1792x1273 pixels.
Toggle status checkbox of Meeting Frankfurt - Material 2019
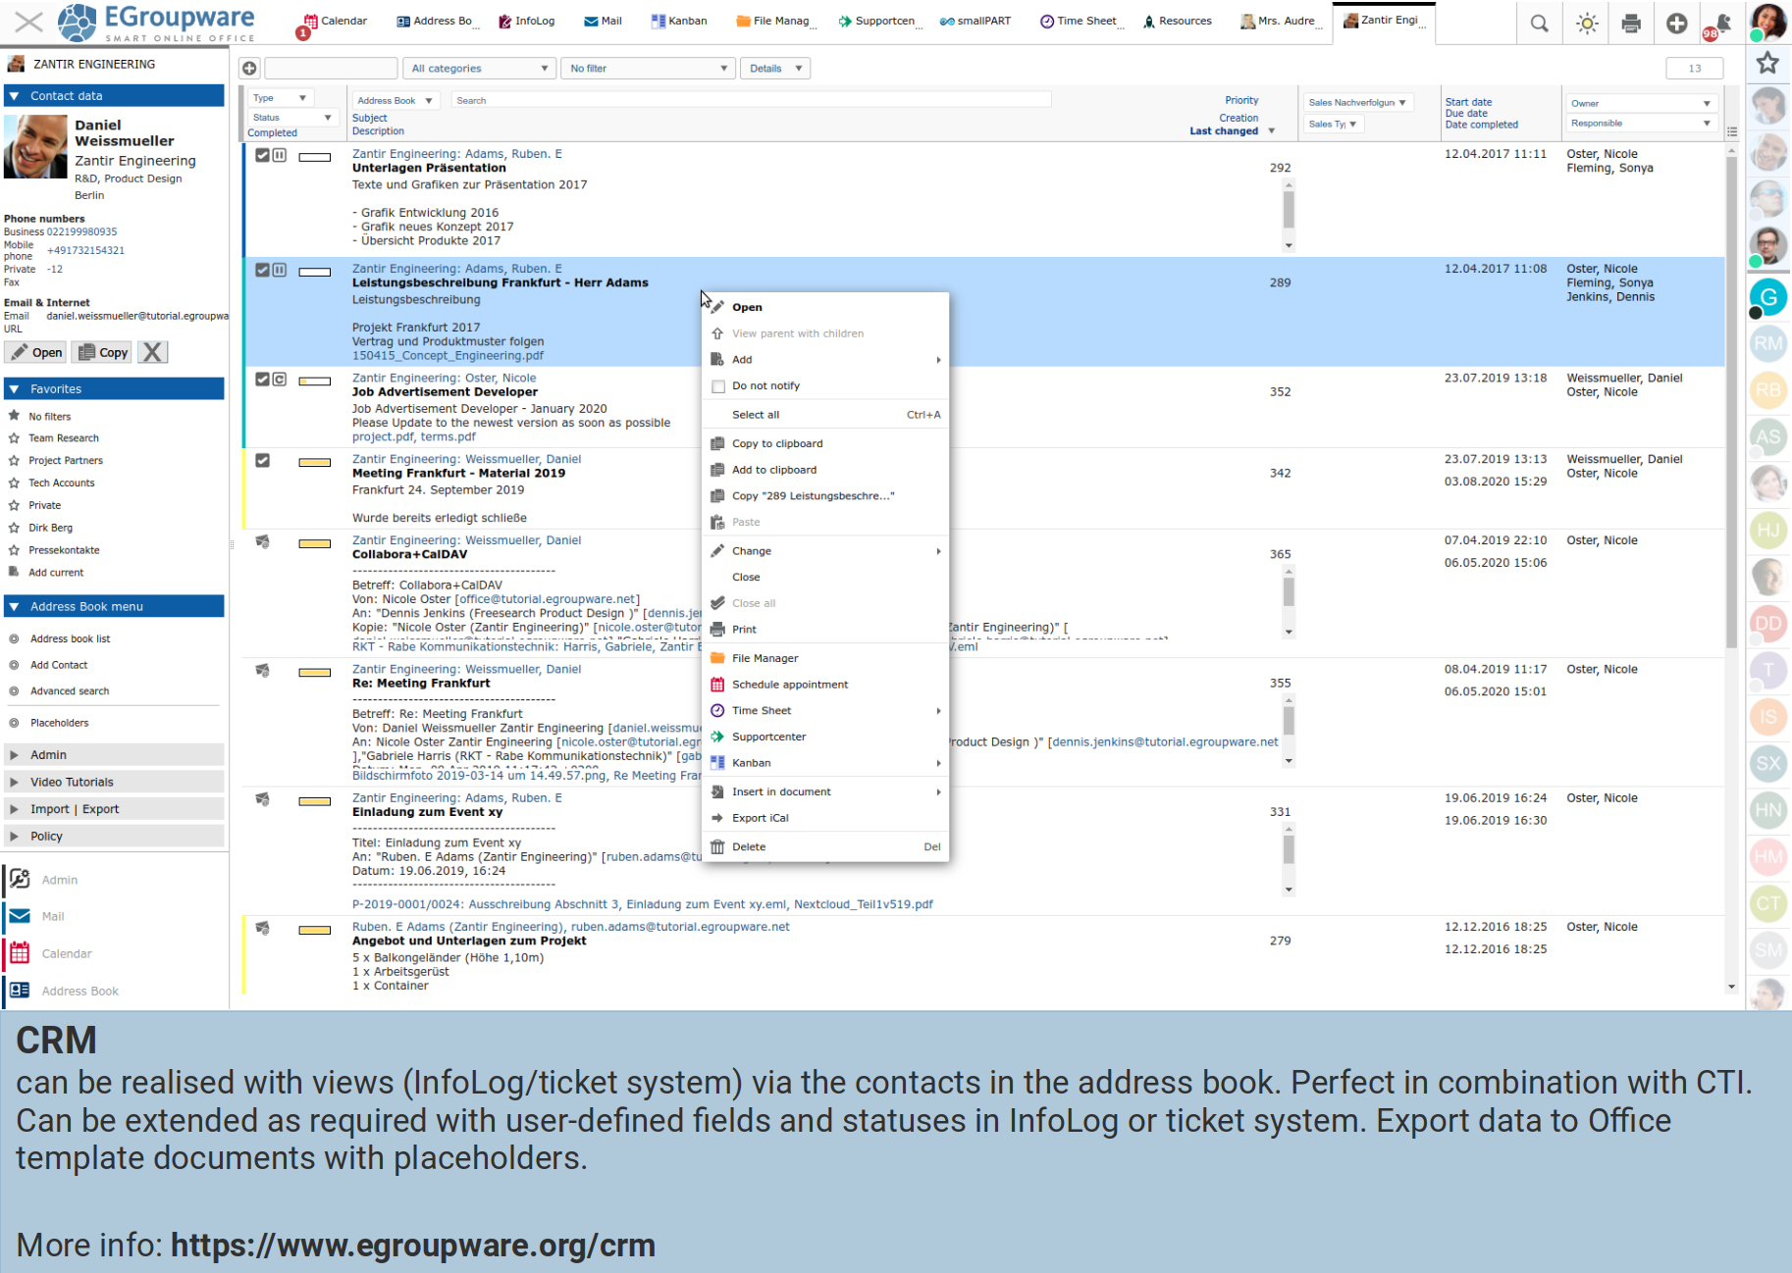[x=262, y=461]
